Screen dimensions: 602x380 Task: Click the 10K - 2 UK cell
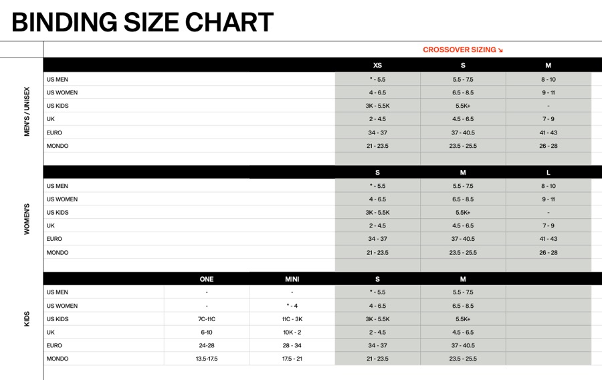pyautogui.click(x=292, y=332)
